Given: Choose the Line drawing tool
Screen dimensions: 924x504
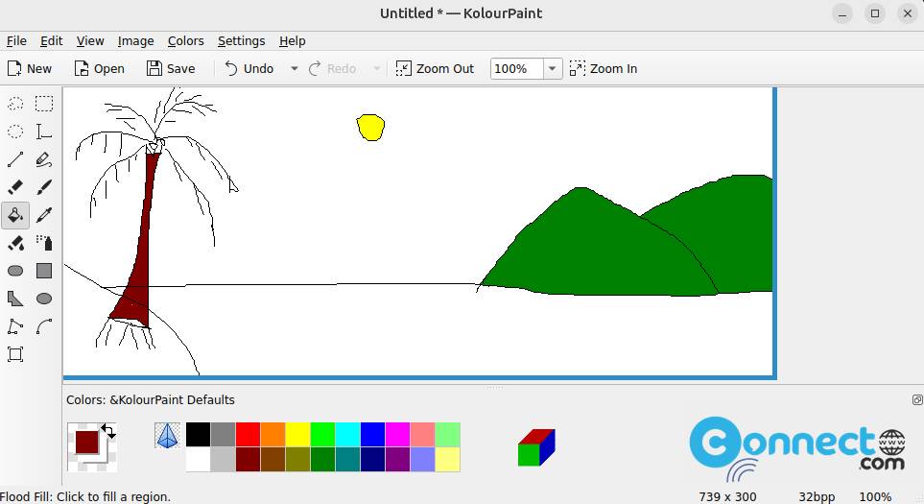Looking at the screenshot, I should click(x=15, y=159).
